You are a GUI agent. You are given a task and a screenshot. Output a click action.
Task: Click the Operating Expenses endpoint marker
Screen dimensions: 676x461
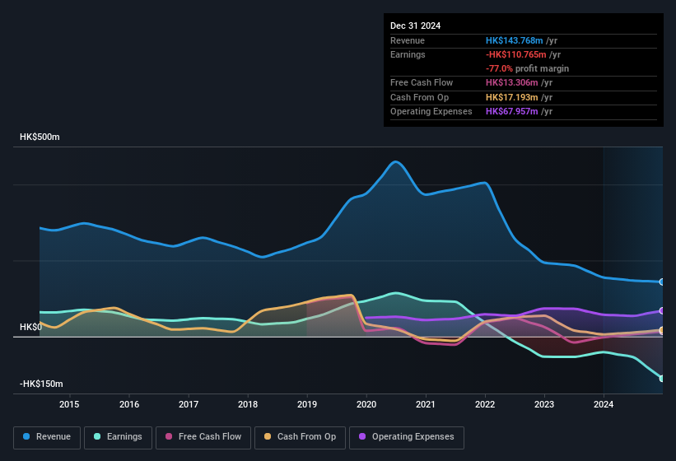[x=662, y=310]
